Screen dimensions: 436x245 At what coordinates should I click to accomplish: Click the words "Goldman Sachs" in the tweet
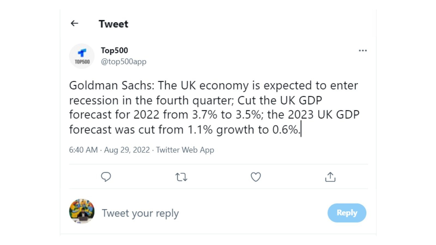[x=112, y=85]
